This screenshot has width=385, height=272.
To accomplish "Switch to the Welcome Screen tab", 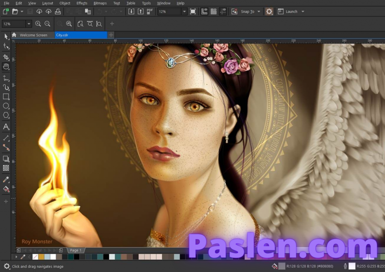I will pyautogui.click(x=33, y=35).
